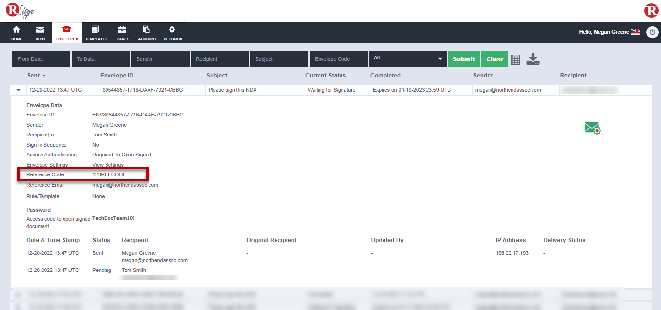661x310 pixels.
Task: Click the language flag selector
Action: coord(636,31)
